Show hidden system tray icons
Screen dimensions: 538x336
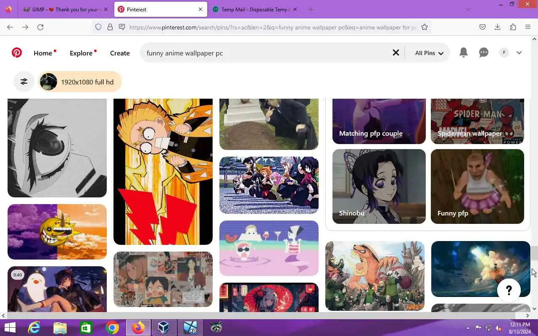tap(468, 328)
